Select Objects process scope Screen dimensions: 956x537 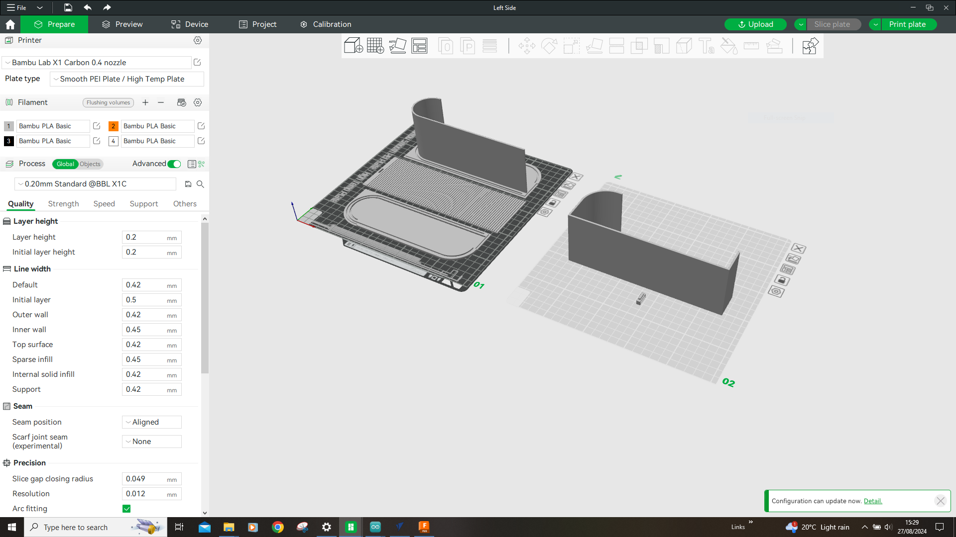click(x=90, y=164)
